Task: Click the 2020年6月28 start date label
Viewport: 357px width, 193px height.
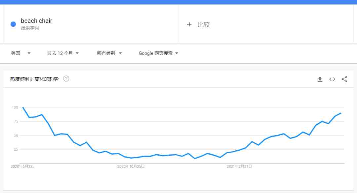Action: pyautogui.click(x=22, y=167)
